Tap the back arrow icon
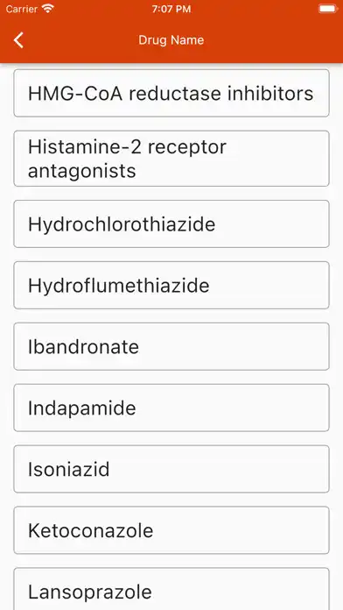The width and height of the screenshot is (343, 610). (x=18, y=40)
